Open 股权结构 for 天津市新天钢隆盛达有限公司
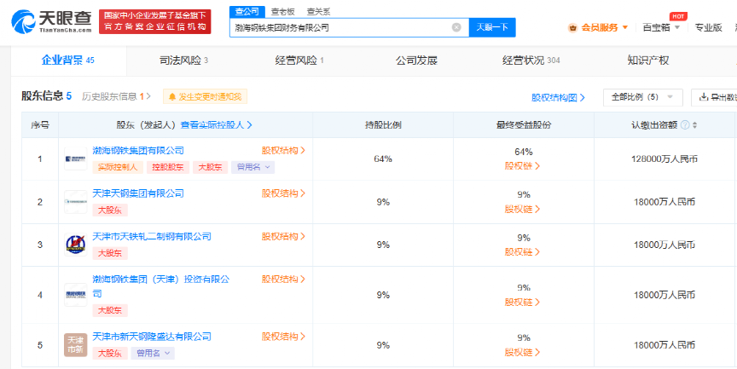737x369 pixels. pos(283,337)
